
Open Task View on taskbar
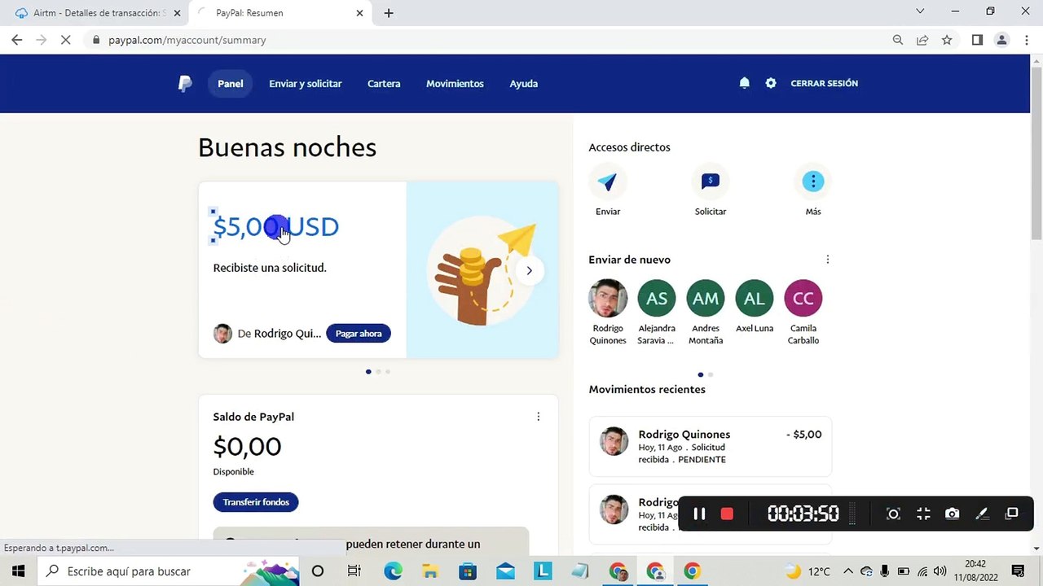[354, 571]
